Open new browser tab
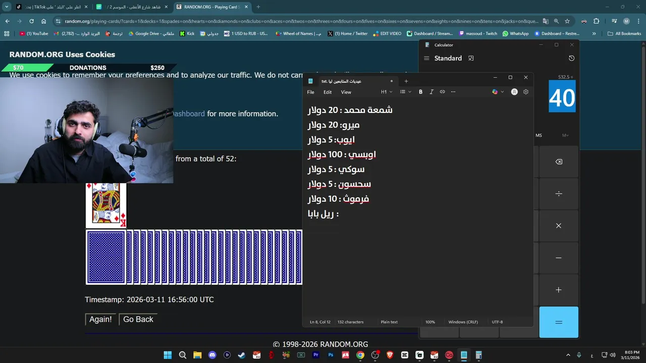 coord(258,7)
